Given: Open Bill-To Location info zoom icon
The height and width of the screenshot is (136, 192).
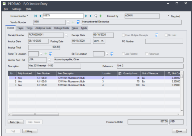Looking at the screenshot, I should click(x=112, y=54).
